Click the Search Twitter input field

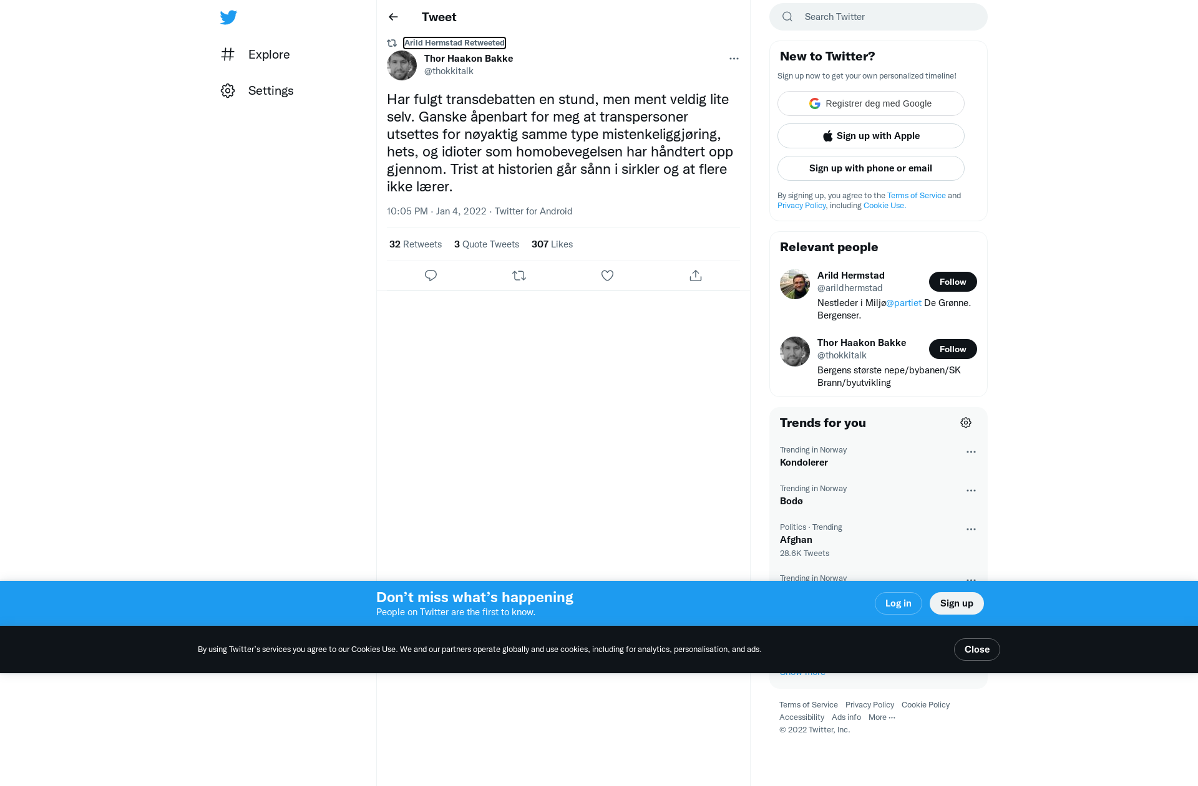pos(879,17)
